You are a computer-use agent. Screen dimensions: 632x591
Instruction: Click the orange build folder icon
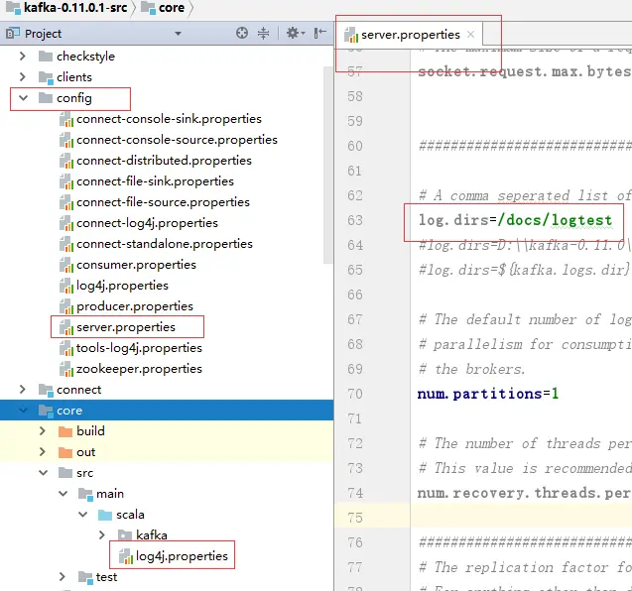pyautogui.click(x=65, y=431)
